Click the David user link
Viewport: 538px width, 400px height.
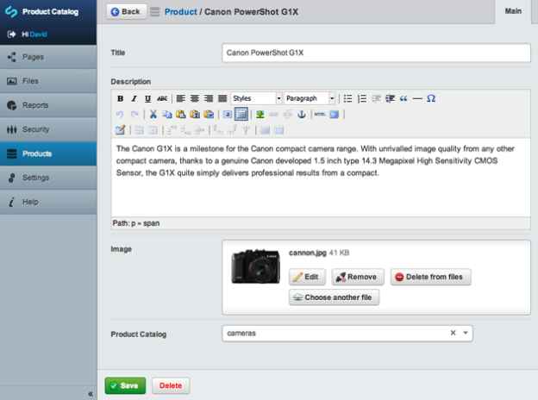click(x=38, y=34)
